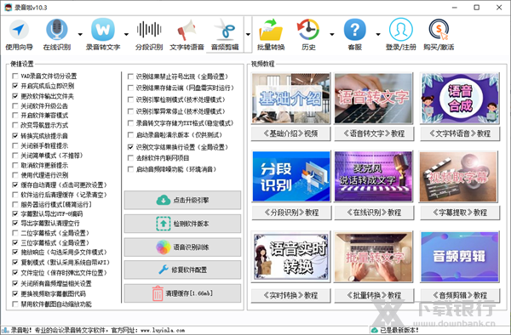Expand dropdown arrow next to 历史
This screenshot has height=335, width=511.
point(332,35)
